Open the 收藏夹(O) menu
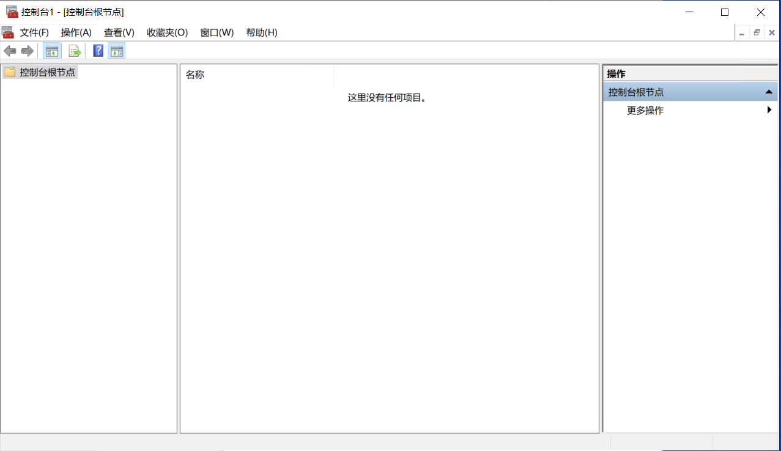The image size is (781, 451). coord(167,32)
